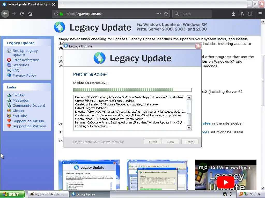265x198 pixels.
Task: Open the Error Reference link
Action: pyautogui.click(x=26, y=60)
